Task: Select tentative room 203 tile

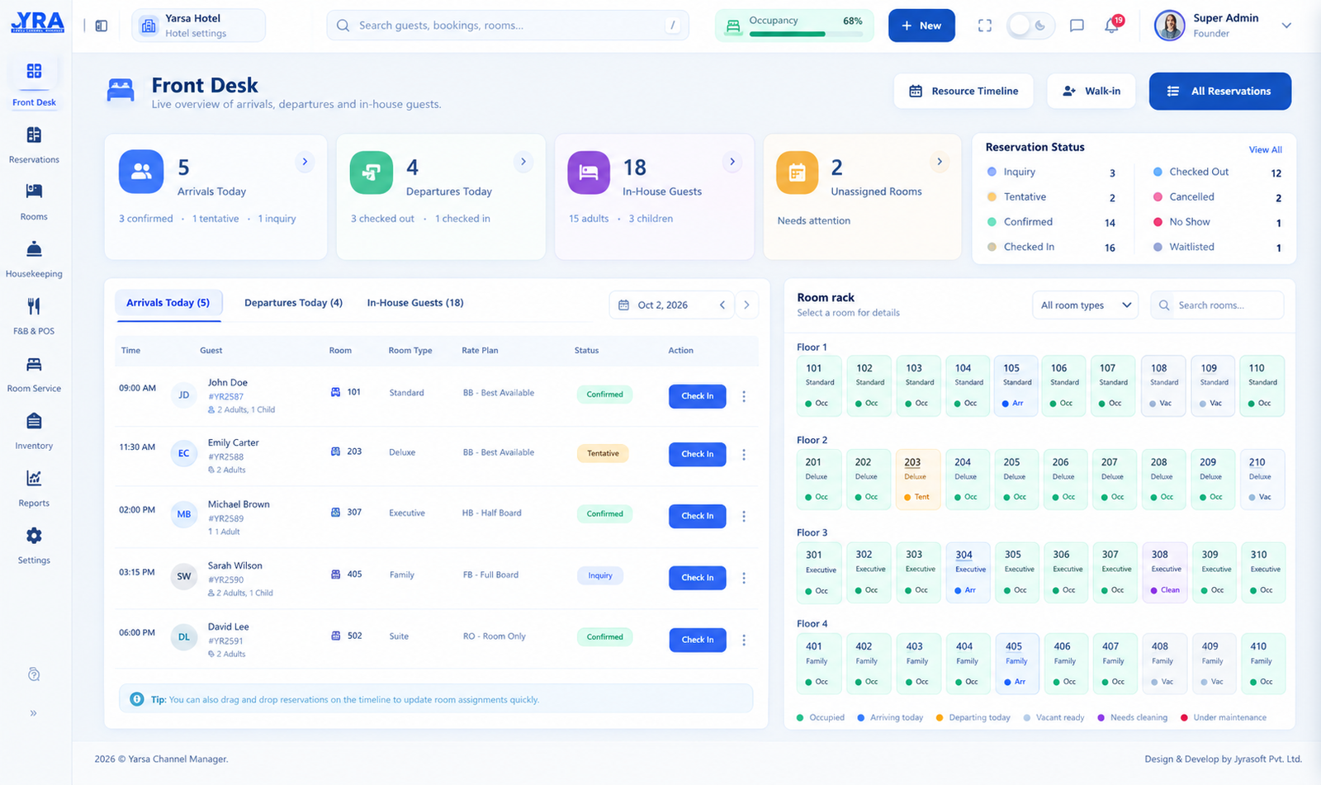Action: click(x=916, y=480)
